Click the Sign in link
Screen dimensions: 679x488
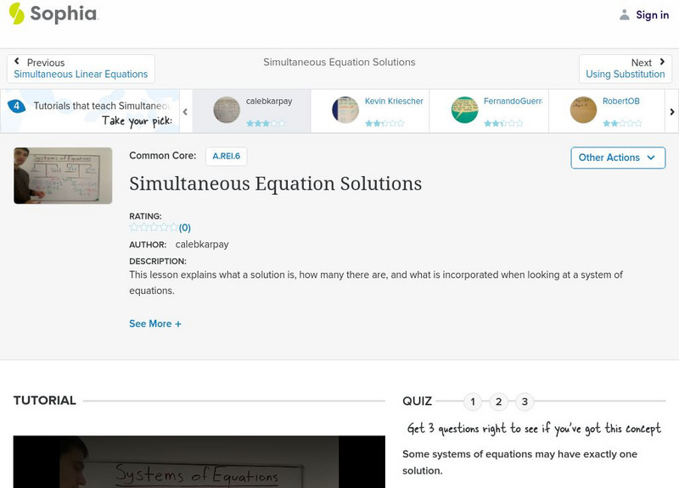click(652, 14)
